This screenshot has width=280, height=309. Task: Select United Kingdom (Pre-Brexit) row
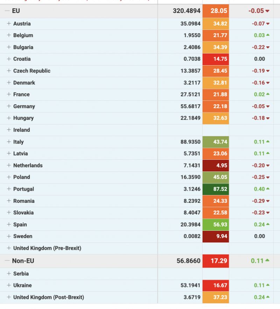pos(47,248)
